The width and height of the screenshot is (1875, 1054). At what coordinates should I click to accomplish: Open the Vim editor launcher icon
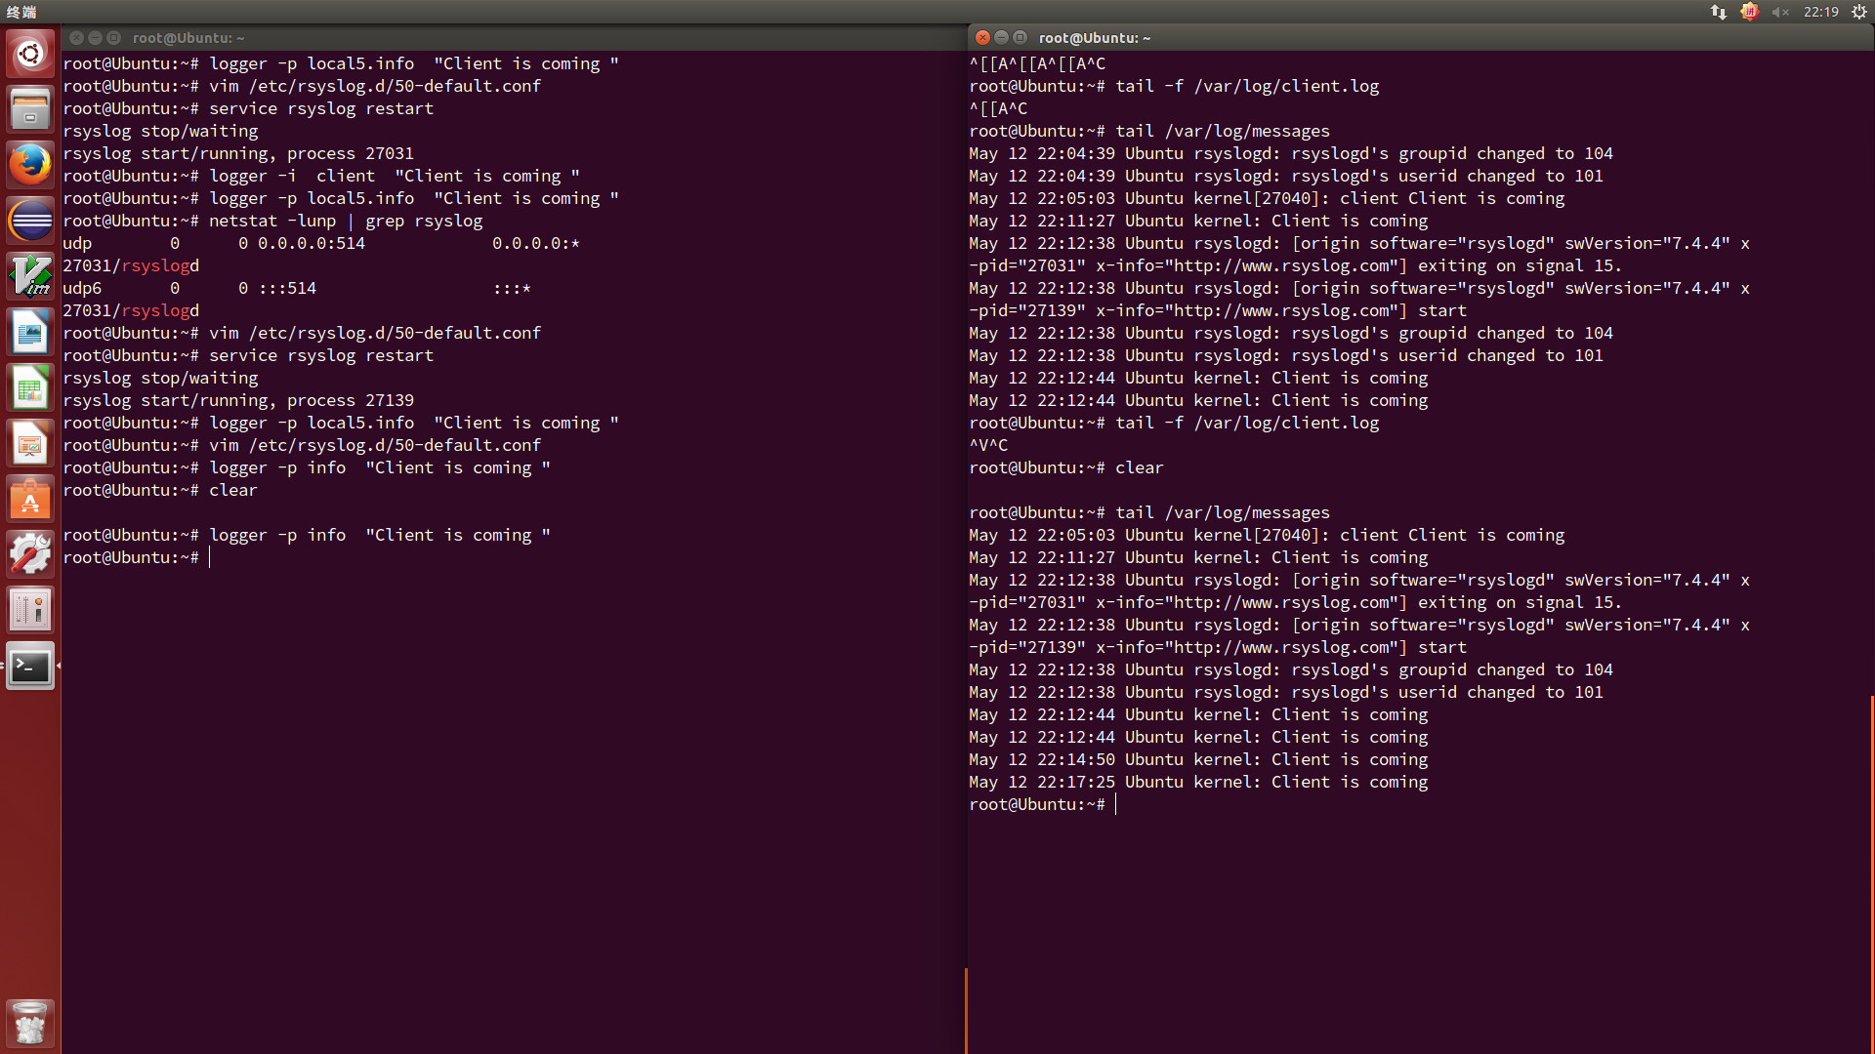coord(30,275)
